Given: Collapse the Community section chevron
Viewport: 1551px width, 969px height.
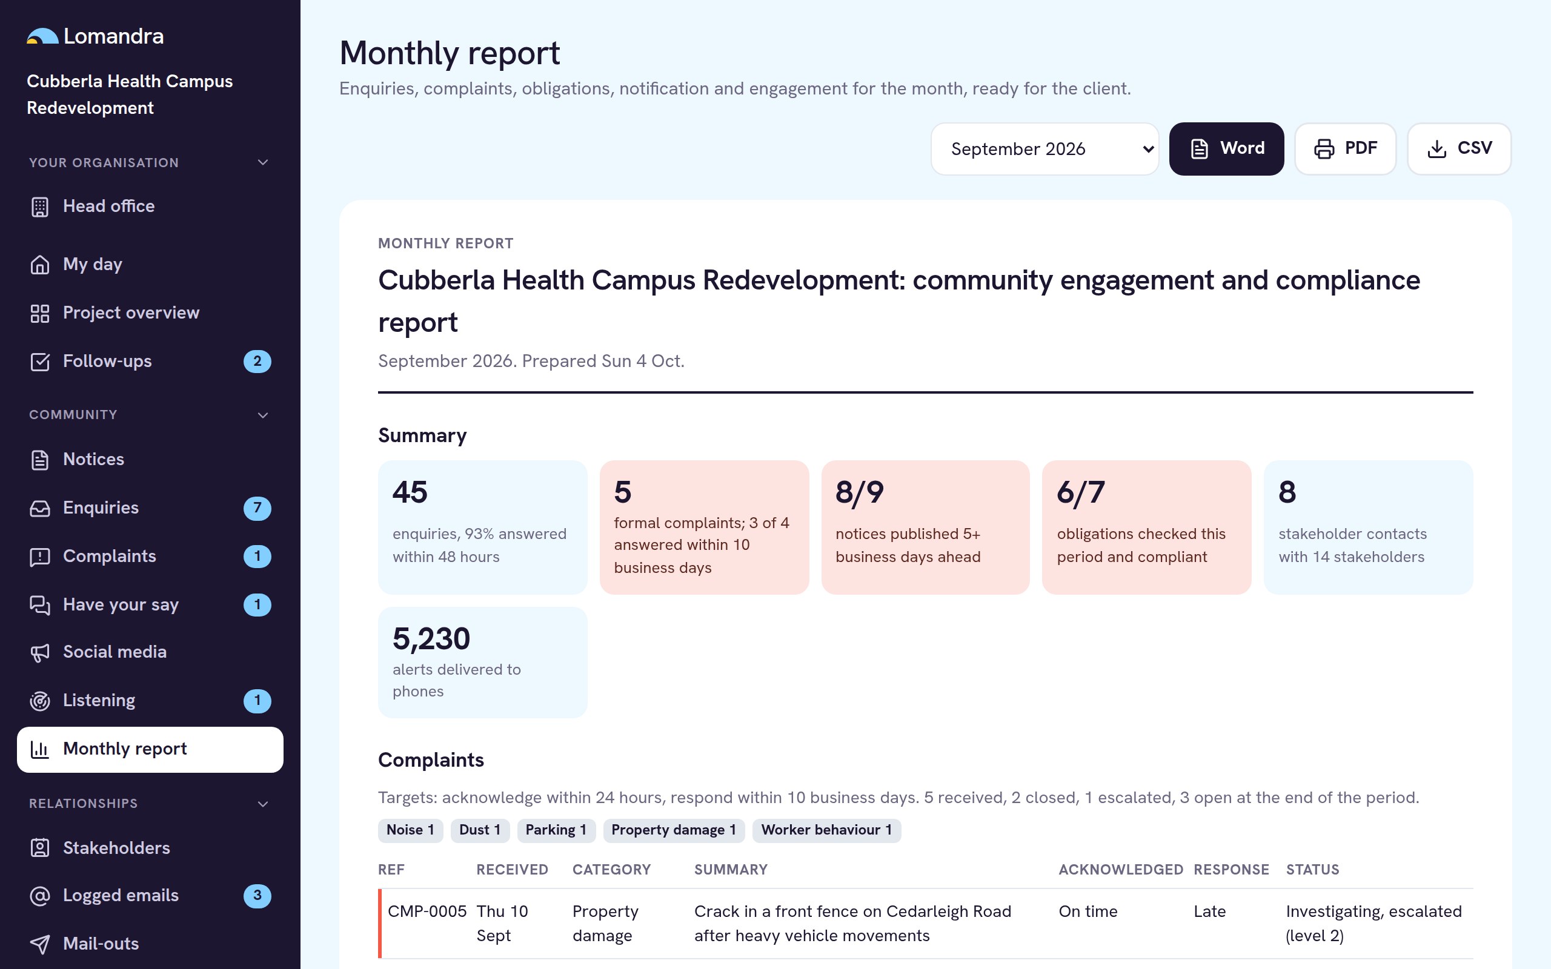Looking at the screenshot, I should click(263, 415).
